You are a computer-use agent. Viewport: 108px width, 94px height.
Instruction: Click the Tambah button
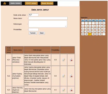click(x=33, y=33)
